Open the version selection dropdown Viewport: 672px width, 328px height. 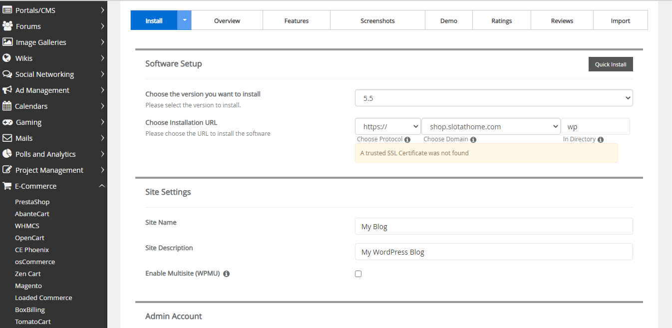coord(493,98)
